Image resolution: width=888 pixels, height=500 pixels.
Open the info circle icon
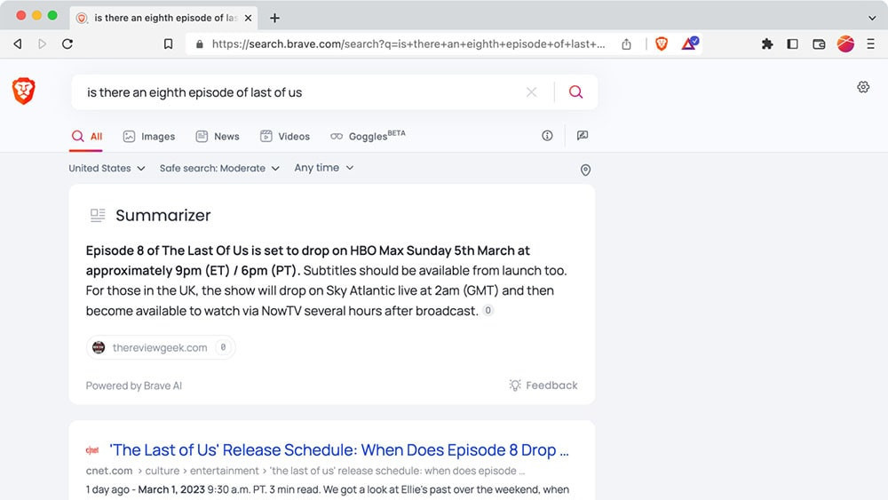coord(547,136)
